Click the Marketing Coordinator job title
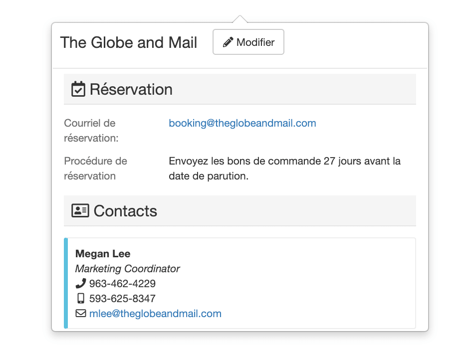This screenshot has width=475, height=353. tap(127, 269)
